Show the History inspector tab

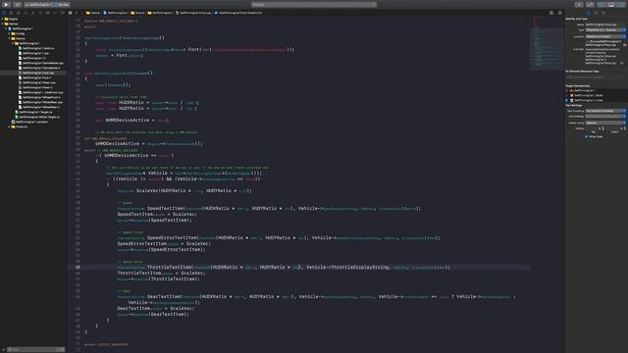coord(596,13)
